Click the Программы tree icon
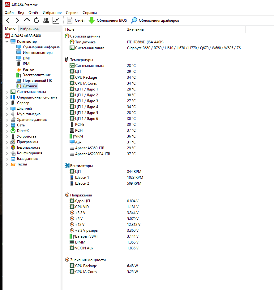The width and height of the screenshot is (274, 290). pos(13,142)
